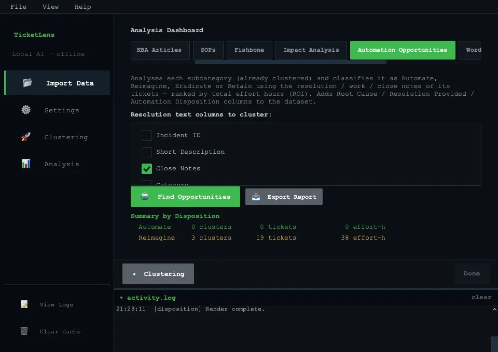
Task: Click the horizontal scrollbar under the tabs
Action: 290,62
